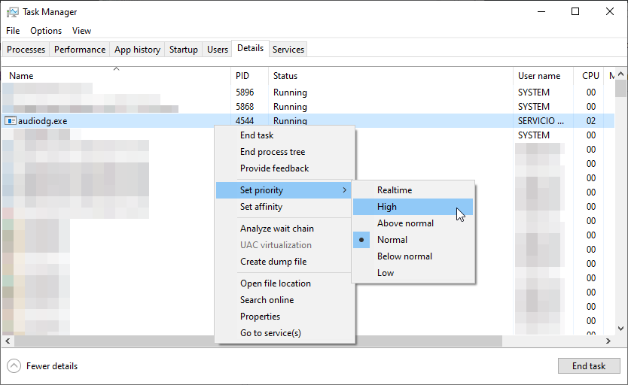Open the Services tab
The image size is (628, 385).
288,50
